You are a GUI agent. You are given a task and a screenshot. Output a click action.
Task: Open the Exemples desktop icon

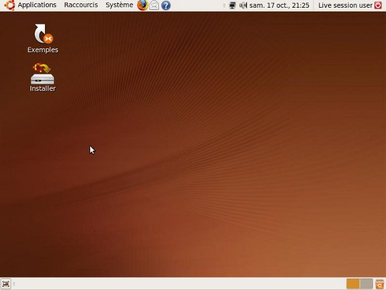(43, 39)
